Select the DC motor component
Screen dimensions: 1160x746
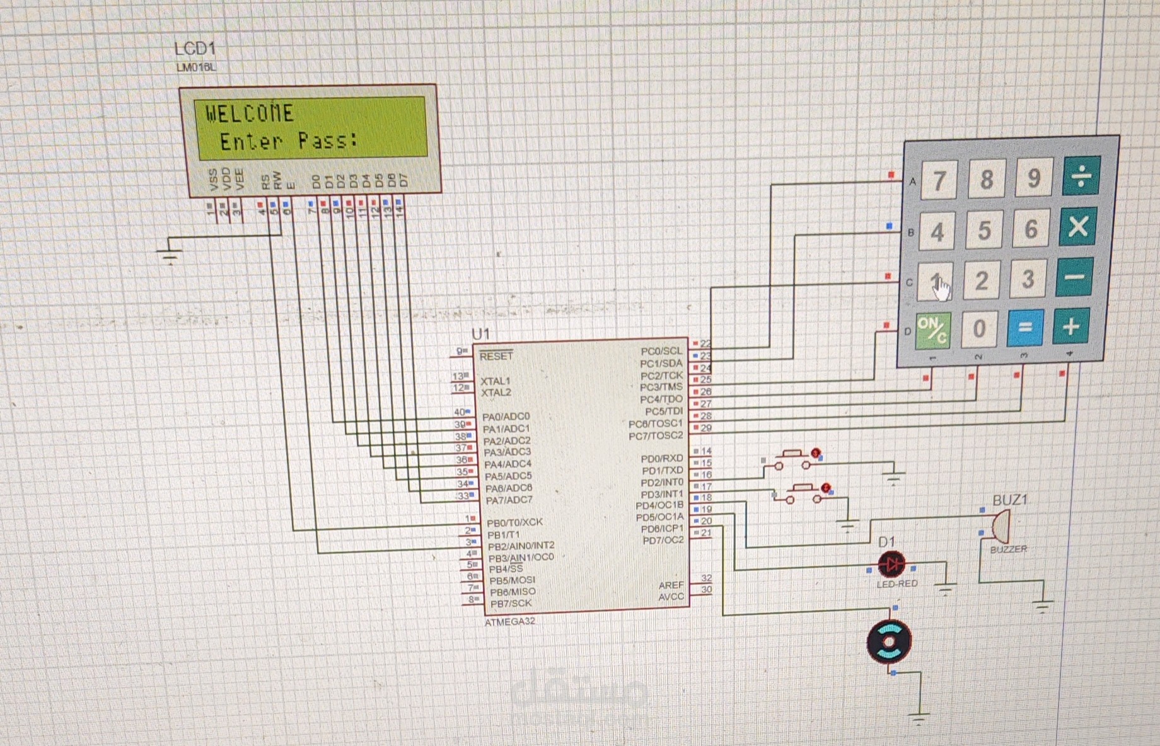889,642
